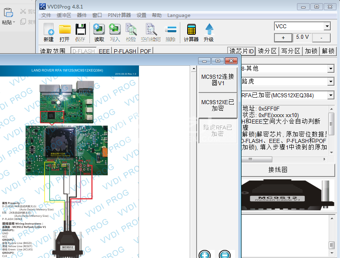Image resolution: width=340 pixels, height=258 pixels.
Task: Decrease voltage with the - button
Action: pyautogui.click(x=321, y=38)
